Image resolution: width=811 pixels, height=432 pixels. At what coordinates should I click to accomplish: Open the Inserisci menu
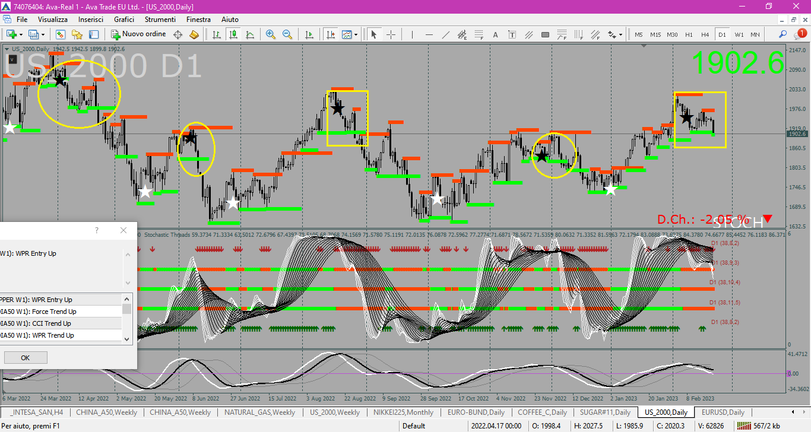(x=91, y=20)
